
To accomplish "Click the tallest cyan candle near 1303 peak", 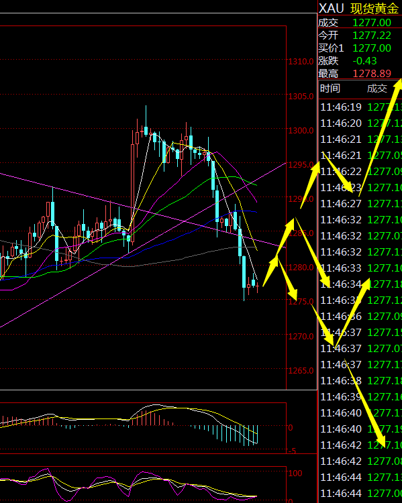I will [x=146, y=121].
